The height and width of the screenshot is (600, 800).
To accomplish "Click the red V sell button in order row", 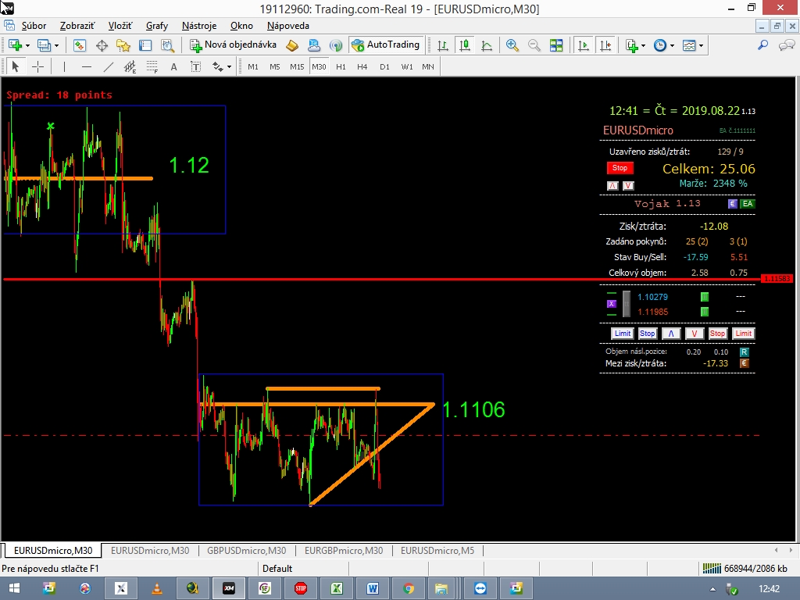I will [x=694, y=333].
